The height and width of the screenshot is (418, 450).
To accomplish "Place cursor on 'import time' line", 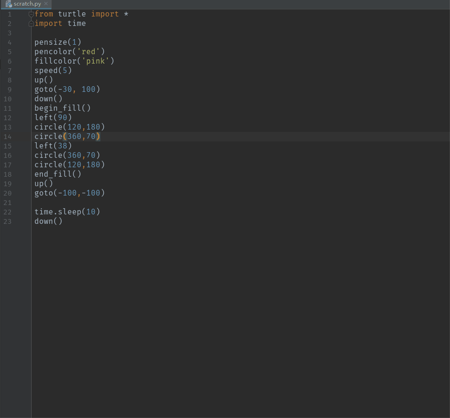I will click(60, 23).
